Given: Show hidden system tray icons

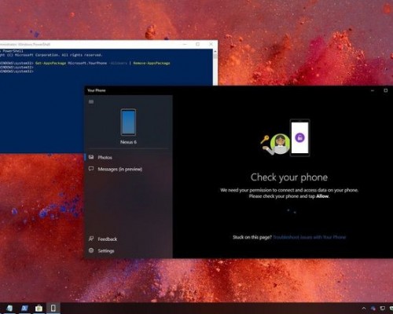Looking at the screenshot, I should [364, 309].
